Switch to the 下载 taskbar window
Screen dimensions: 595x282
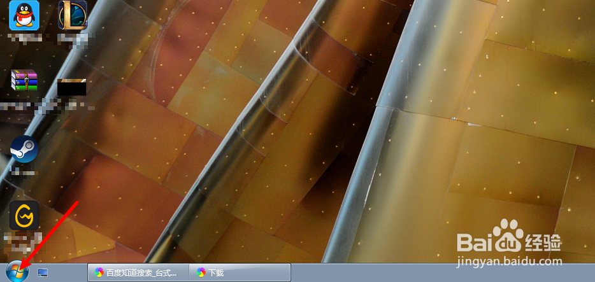tap(240, 272)
